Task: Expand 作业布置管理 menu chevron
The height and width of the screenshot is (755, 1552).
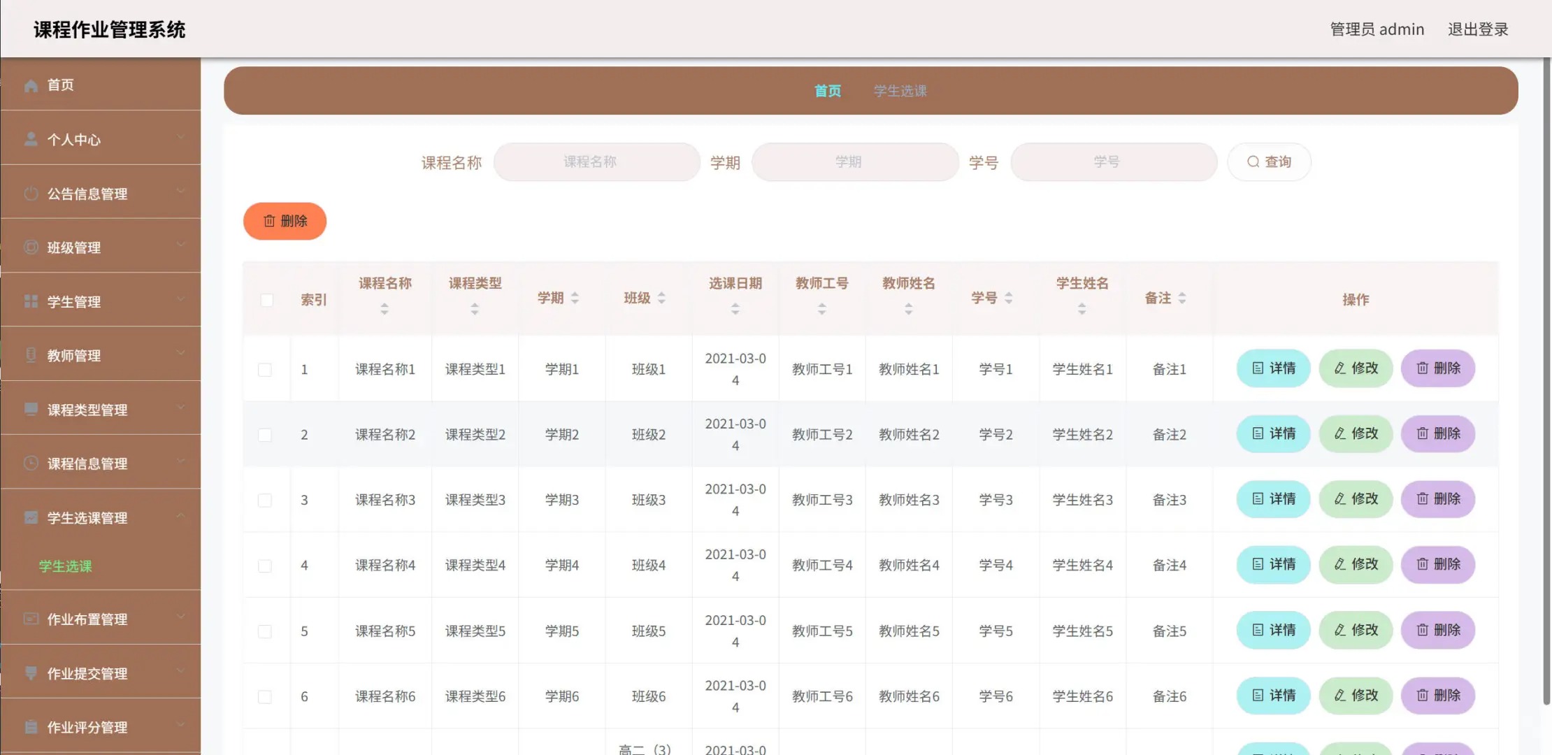Action: (x=181, y=616)
